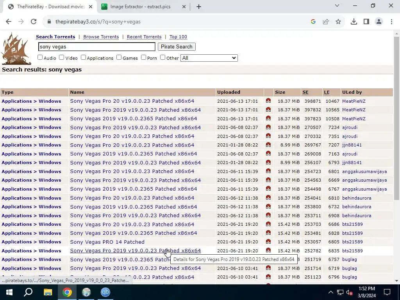Open the Recent Torrents link

[x=144, y=37]
